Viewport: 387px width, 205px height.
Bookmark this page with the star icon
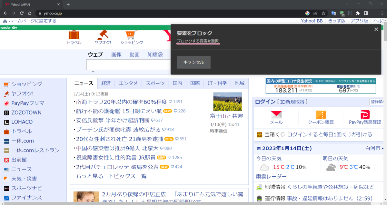pyautogui.click(x=323, y=13)
